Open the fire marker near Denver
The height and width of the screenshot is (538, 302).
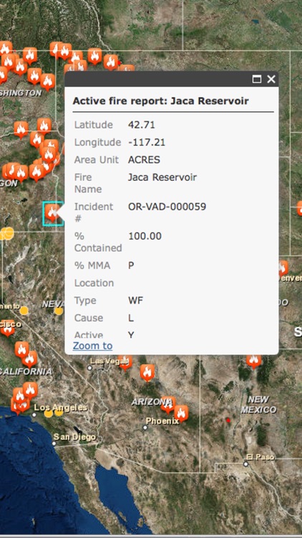pos(283,268)
